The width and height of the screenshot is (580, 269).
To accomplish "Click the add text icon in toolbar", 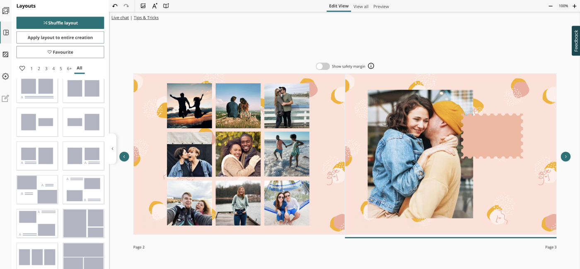I will (x=155, y=6).
